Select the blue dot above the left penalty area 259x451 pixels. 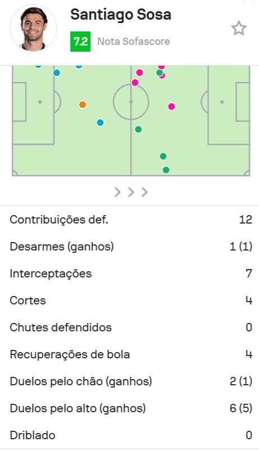coord(57,73)
